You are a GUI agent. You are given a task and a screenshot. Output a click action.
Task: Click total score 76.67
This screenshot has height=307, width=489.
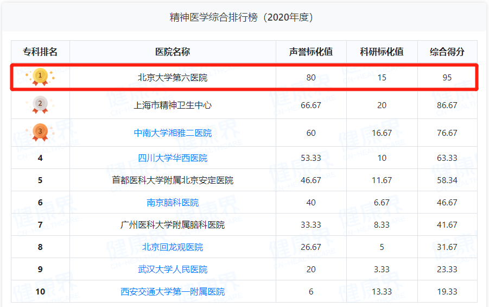click(x=447, y=133)
